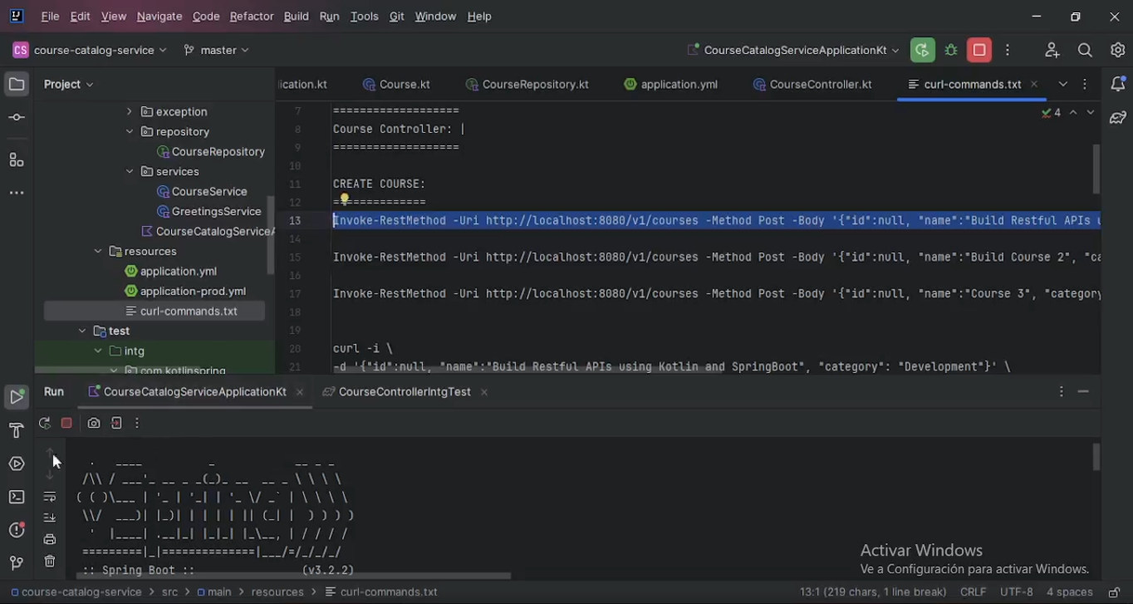
Task: Expand the exception package
Action: (x=129, y=111)
